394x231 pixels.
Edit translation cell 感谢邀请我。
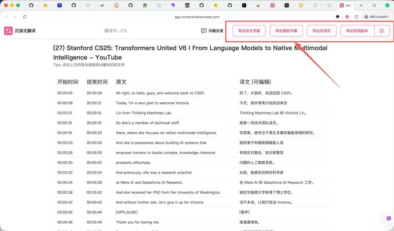pos(250,222)
